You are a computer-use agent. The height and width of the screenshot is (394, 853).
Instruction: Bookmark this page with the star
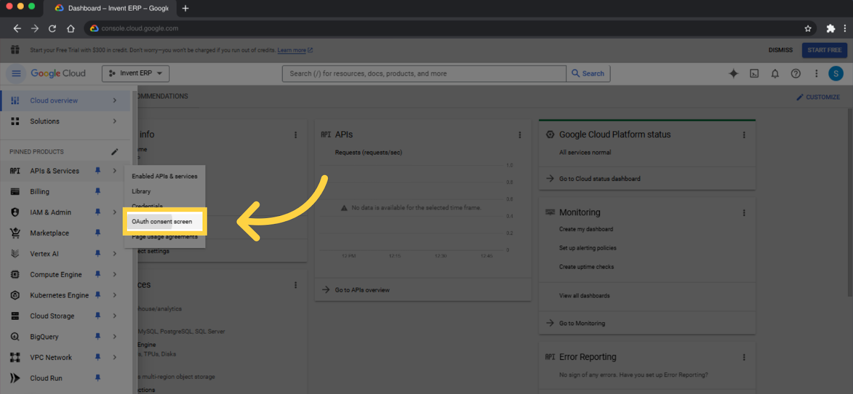(808, 28)
